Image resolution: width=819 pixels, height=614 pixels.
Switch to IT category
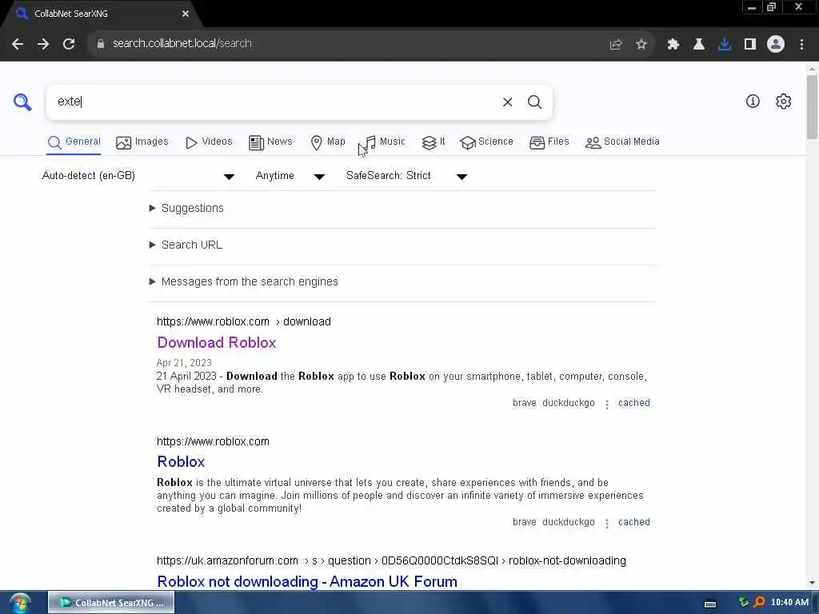(433, 142)
